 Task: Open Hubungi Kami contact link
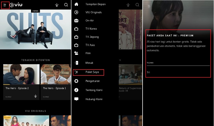(x=94, y=99)
